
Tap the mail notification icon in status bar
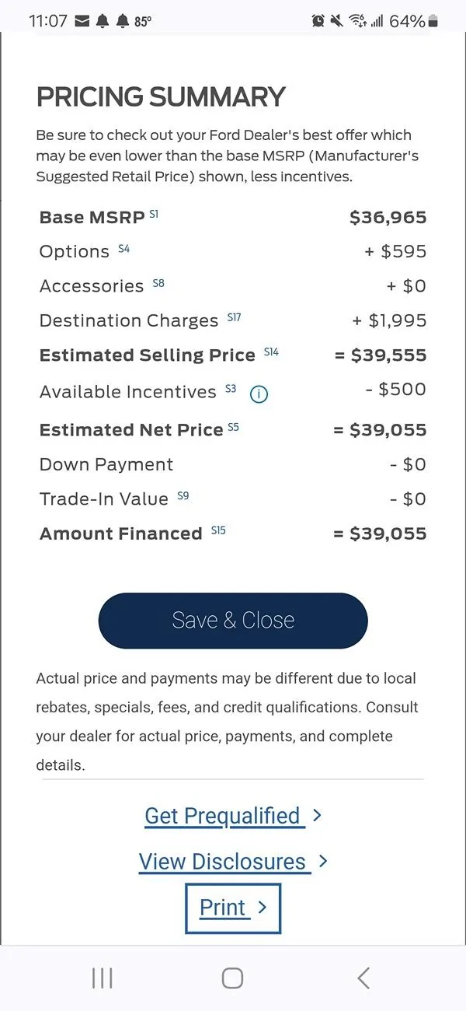coord(82,21)
